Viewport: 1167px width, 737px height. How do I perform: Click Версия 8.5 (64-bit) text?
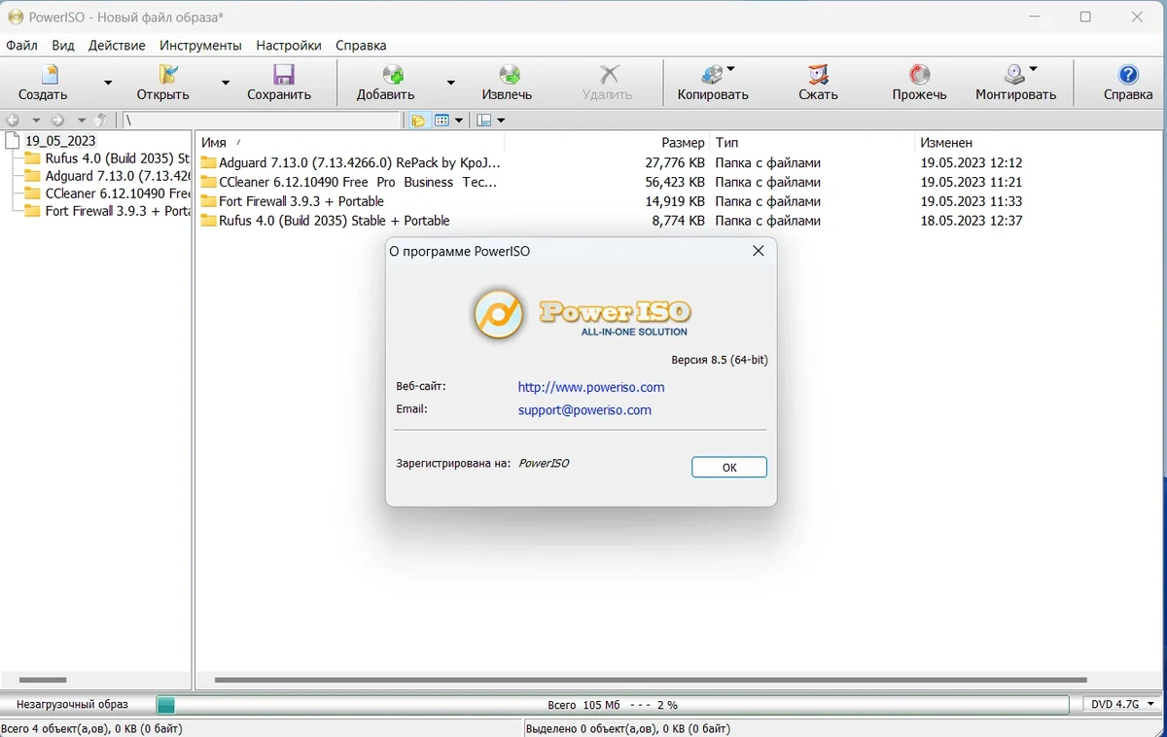pos(720,360)
